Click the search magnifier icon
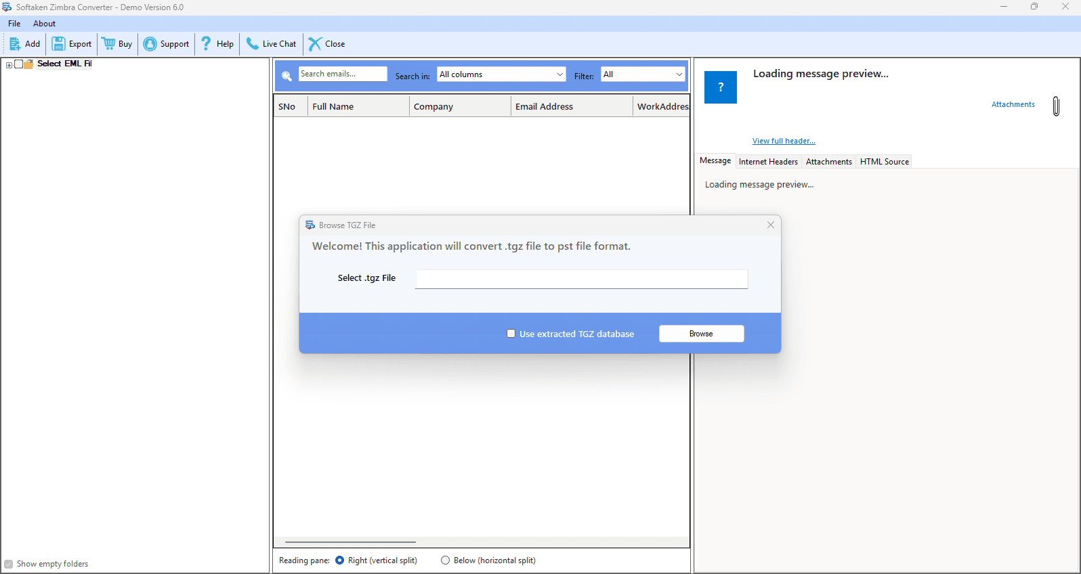Image resolution: width=1081 pixels, height=574 pixels. point(287,76)
